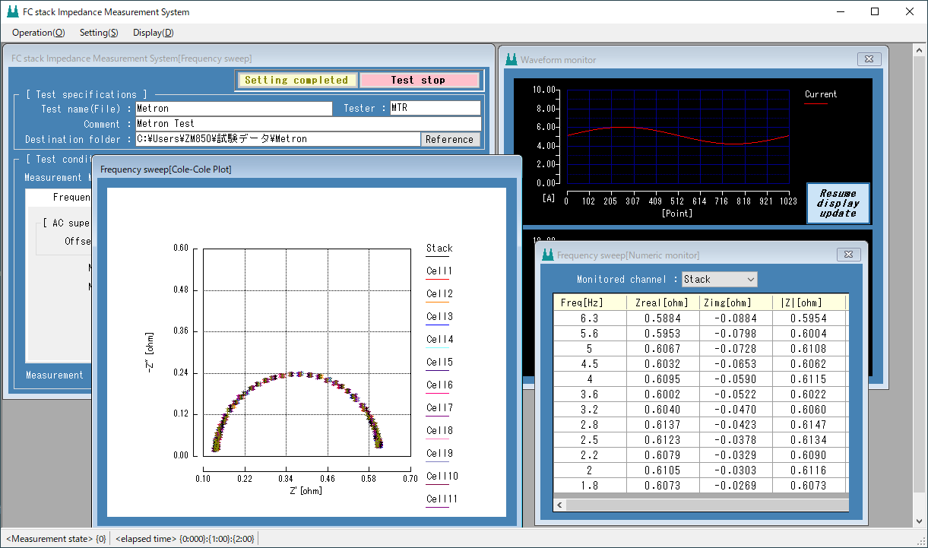This screenshot has width=928, height=548.
Task: Select the Cell6 legend entry
Action: [439, 385]
